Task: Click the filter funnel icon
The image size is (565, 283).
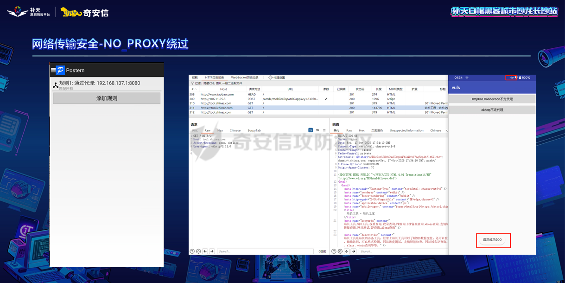Action: [192, 83]
